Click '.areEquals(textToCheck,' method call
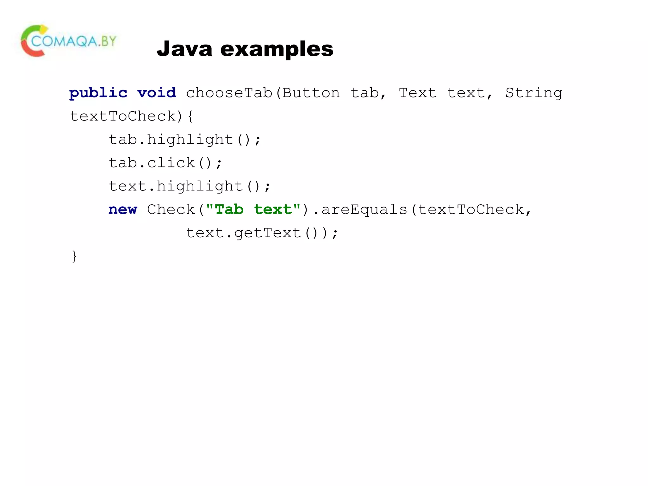 [x=422, y=210]
